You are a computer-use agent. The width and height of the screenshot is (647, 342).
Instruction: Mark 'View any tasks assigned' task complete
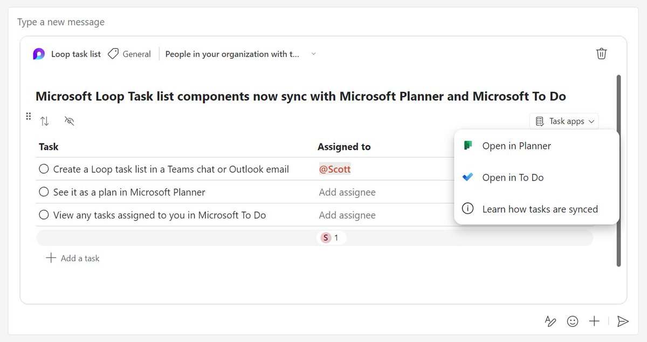click(44, 215)
